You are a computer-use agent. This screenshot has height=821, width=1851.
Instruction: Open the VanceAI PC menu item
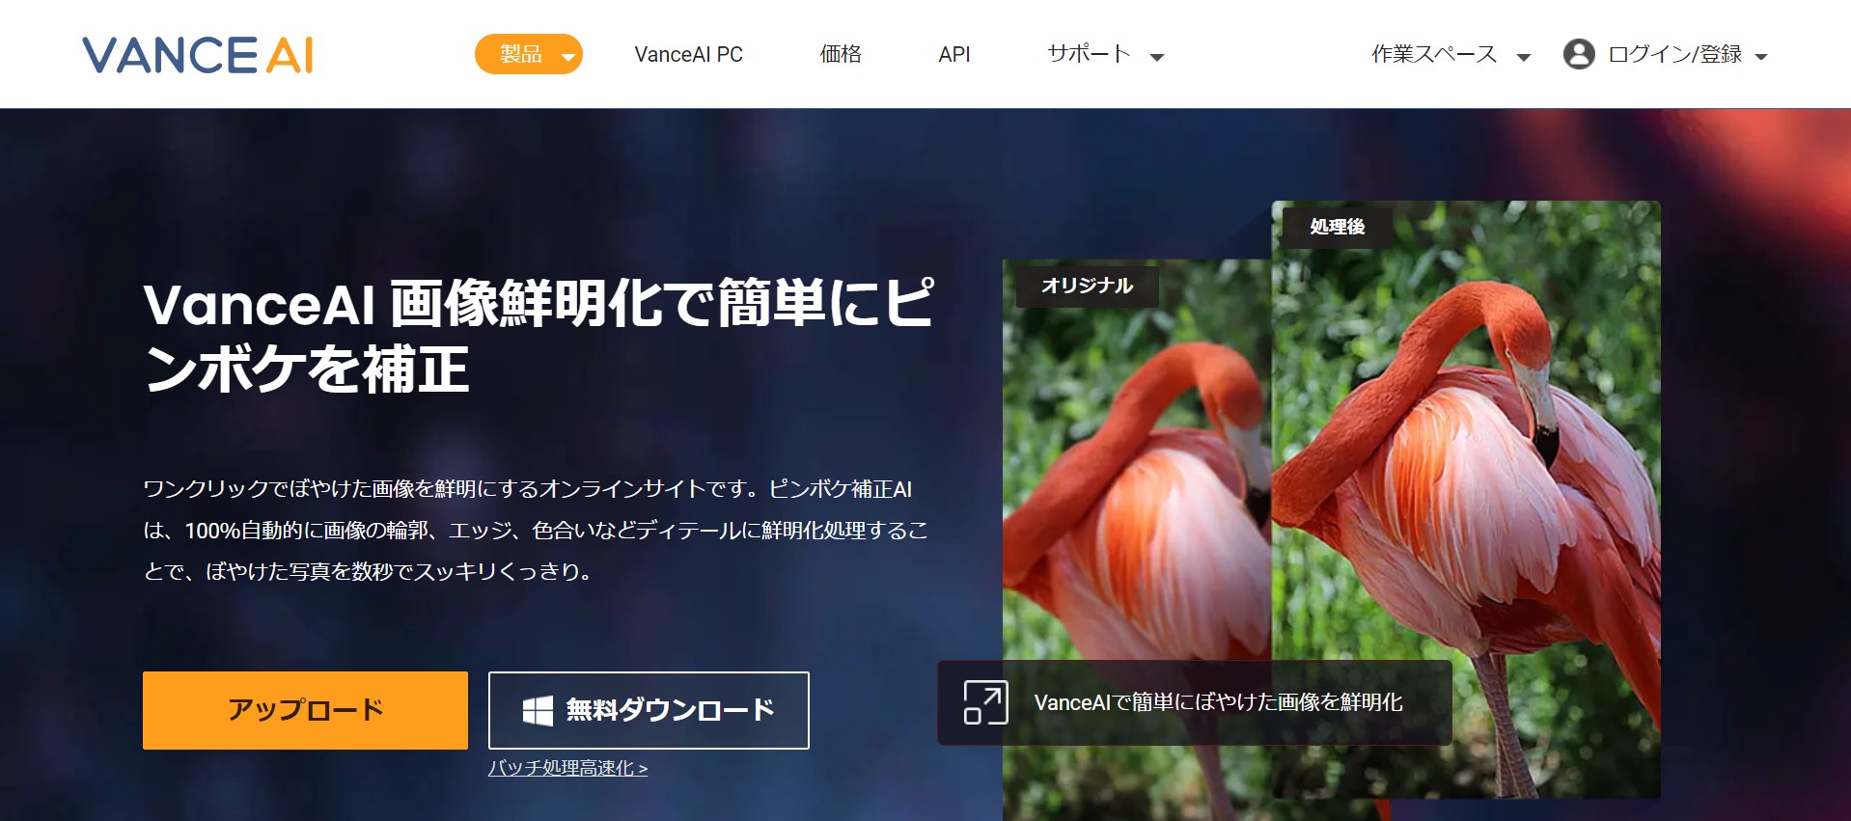[689, 55]
